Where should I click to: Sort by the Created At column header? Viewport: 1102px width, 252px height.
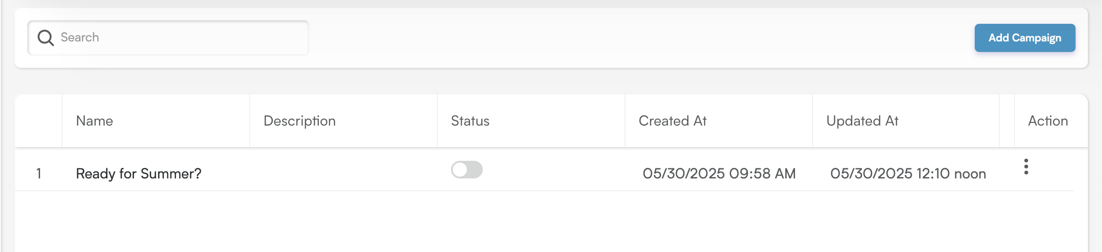tap(672, 121)
